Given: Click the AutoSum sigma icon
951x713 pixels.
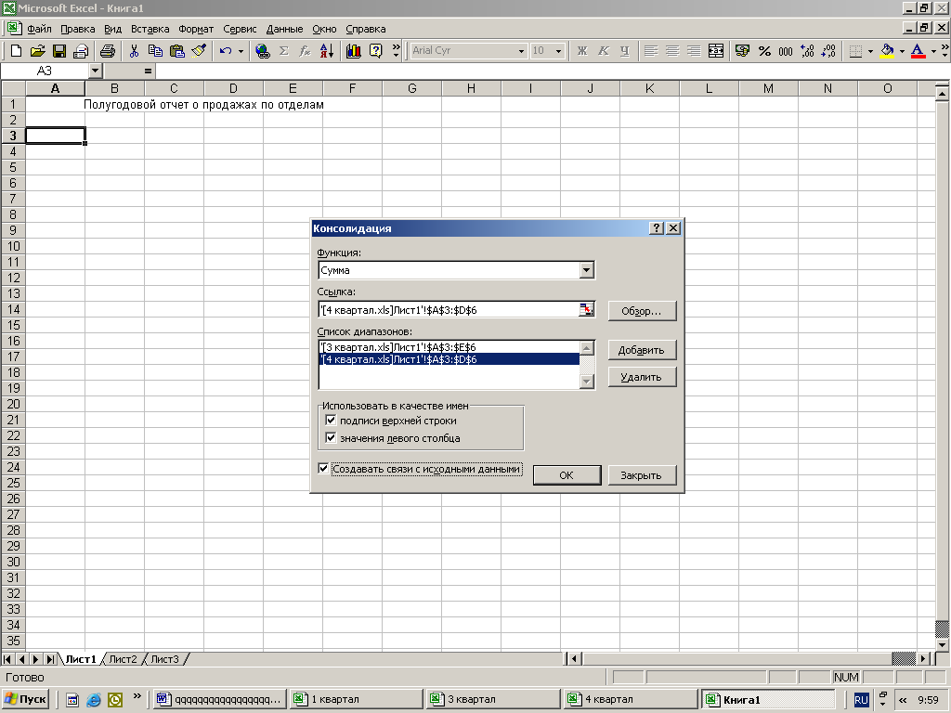Looking at the screenshot, I should [284, 51].
